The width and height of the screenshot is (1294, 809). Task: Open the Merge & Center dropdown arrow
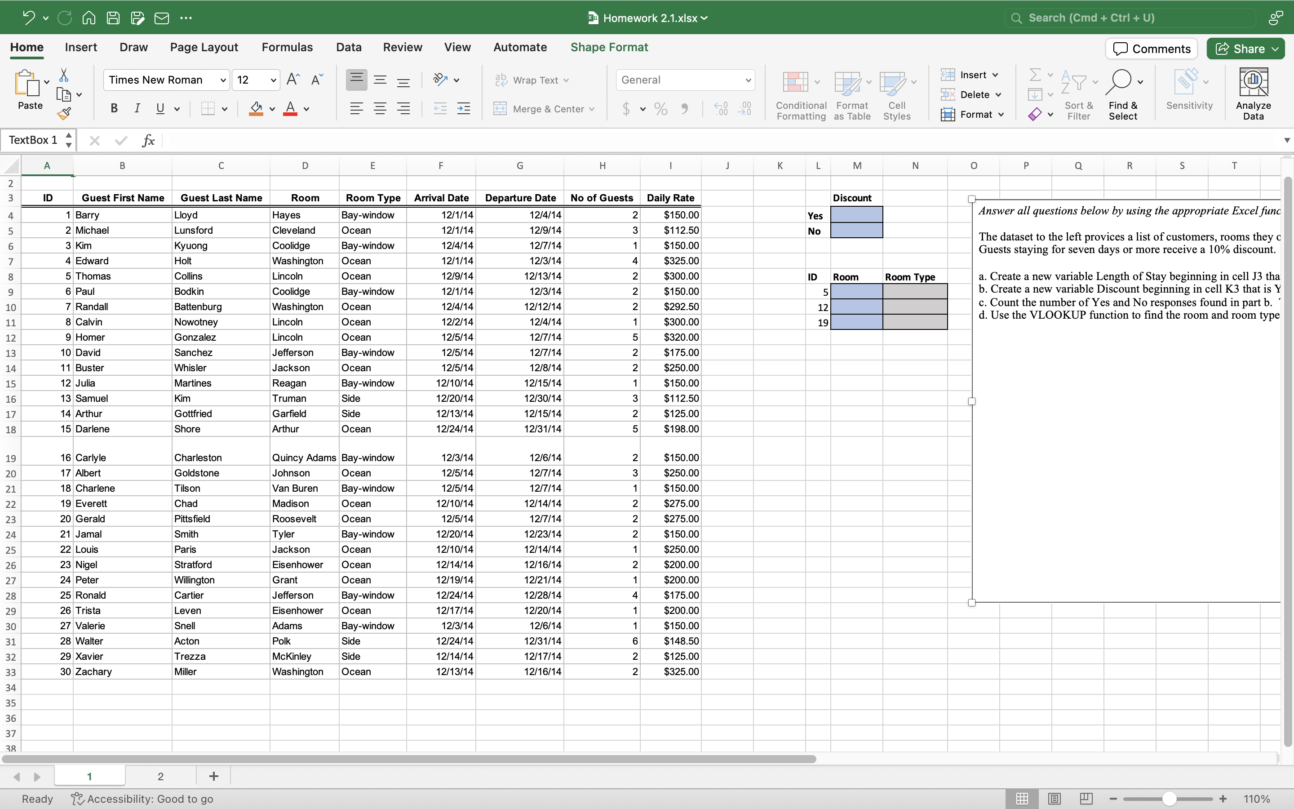[x=592, y=109]
